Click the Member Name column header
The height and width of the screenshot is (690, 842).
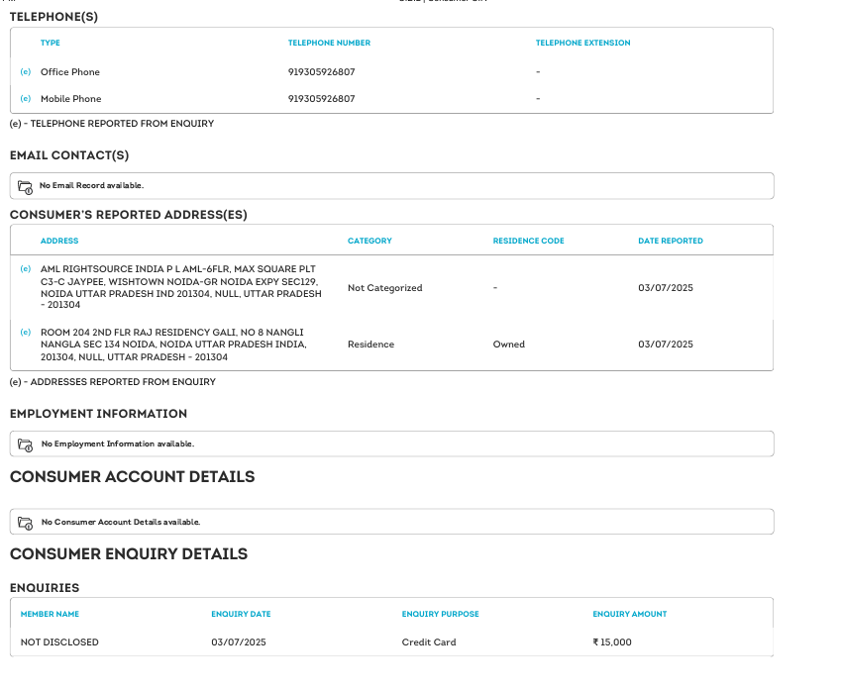50,614
